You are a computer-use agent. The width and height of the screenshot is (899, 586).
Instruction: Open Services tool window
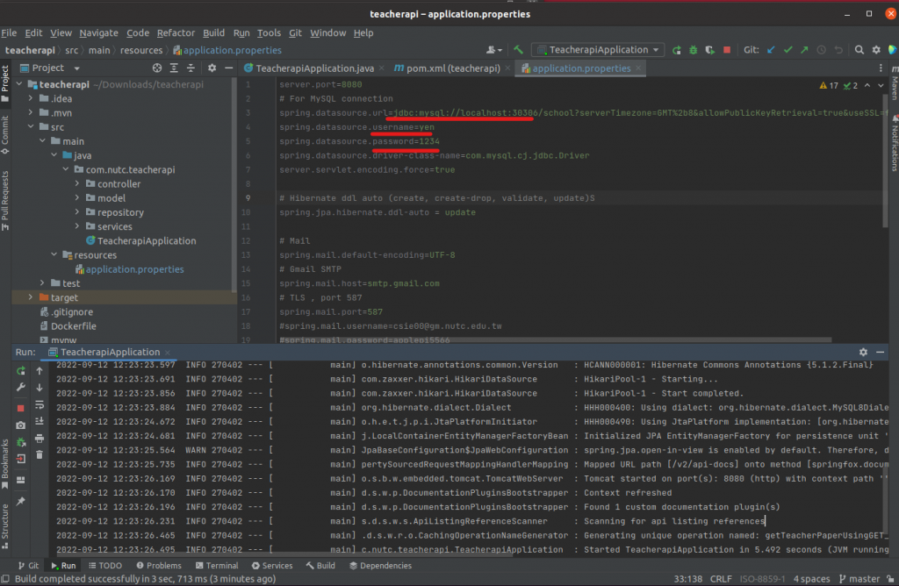click(272, 565)
